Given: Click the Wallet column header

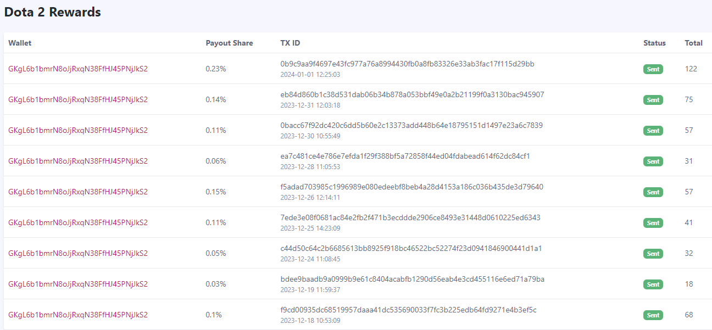Looking at the screenshot, I should tap(20, 43).
